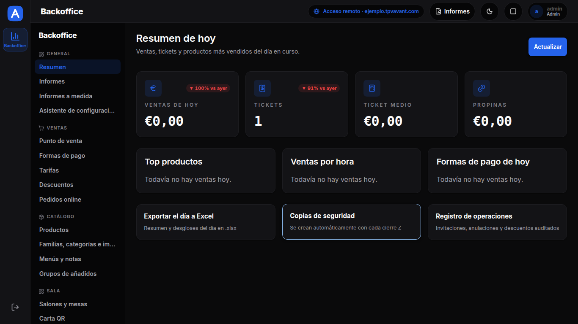Open Grupos de añadidos

click(78, 274)
